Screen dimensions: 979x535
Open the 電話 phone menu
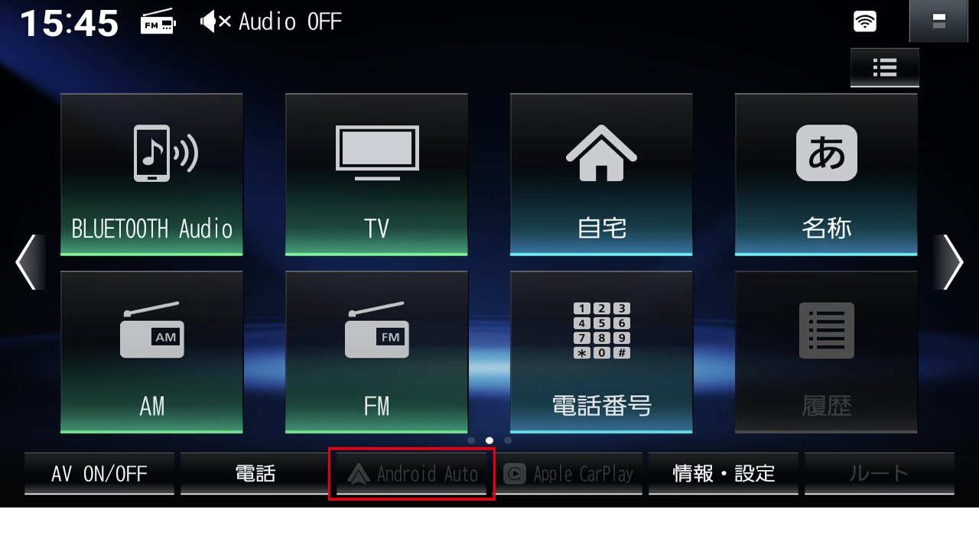point(255,473)
